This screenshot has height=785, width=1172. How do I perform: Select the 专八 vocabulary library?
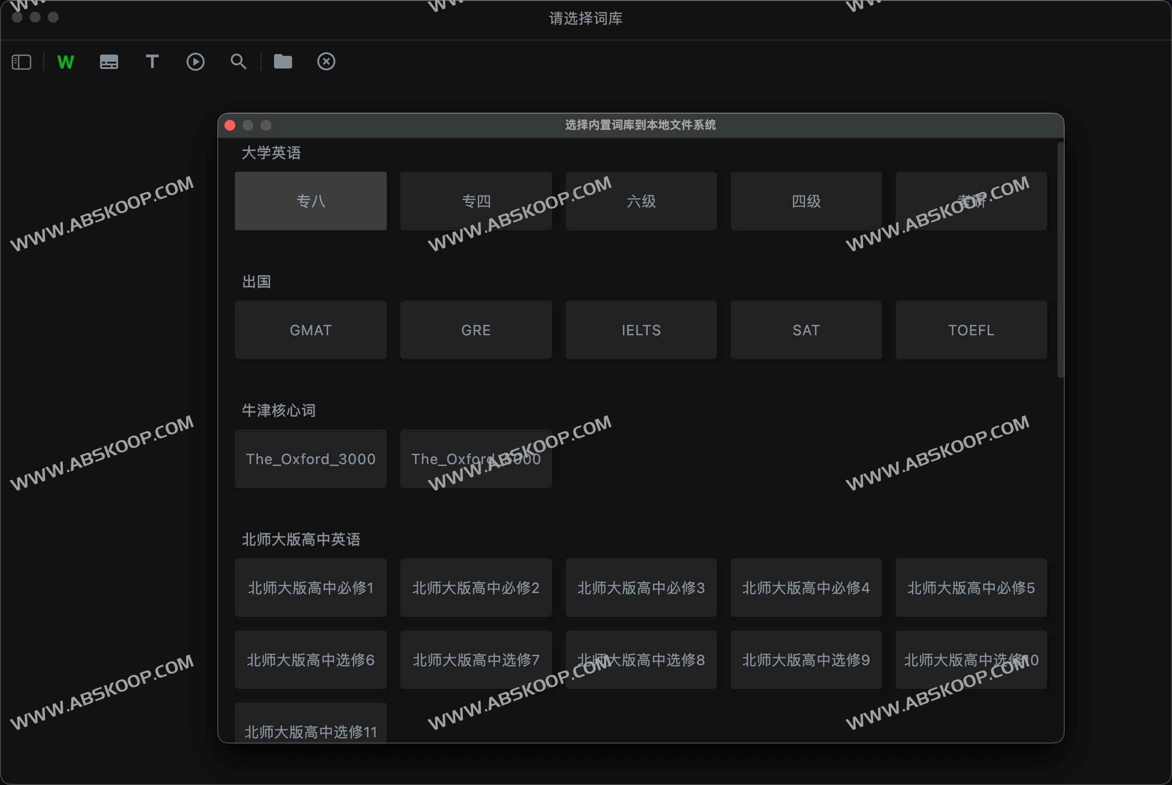coord(311,201)
